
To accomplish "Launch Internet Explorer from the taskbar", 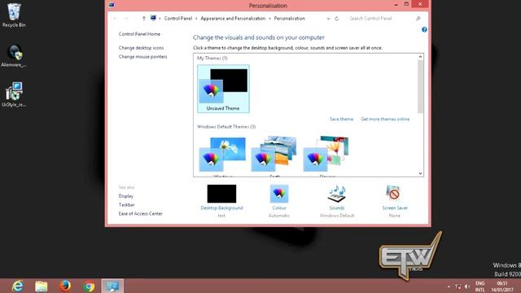I will 18,286.
